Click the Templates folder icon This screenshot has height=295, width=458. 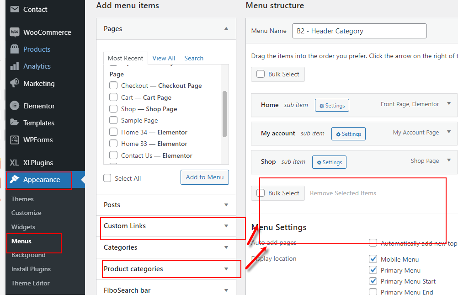[x=14, y=122]
